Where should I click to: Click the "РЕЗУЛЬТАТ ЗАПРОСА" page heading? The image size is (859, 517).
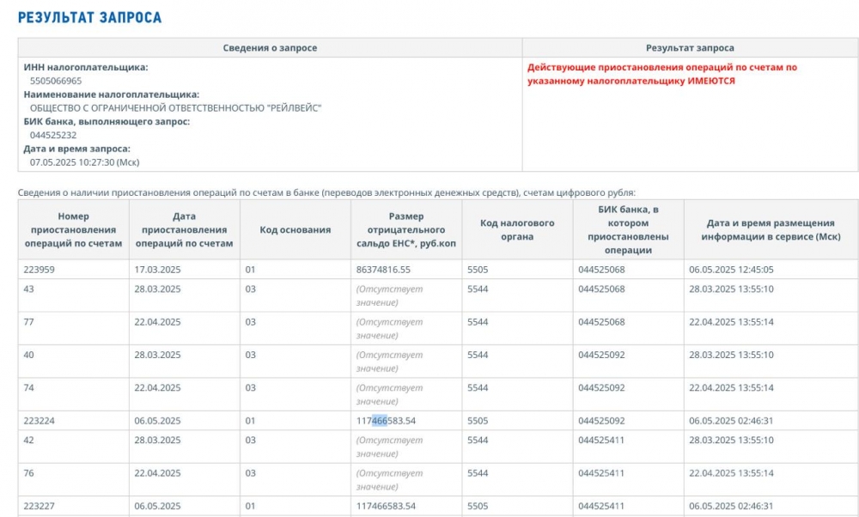89,17
